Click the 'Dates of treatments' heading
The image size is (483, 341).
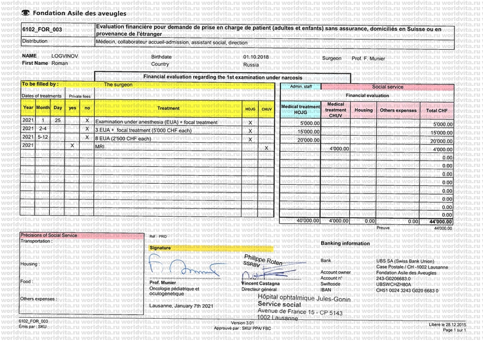(42, 96)
